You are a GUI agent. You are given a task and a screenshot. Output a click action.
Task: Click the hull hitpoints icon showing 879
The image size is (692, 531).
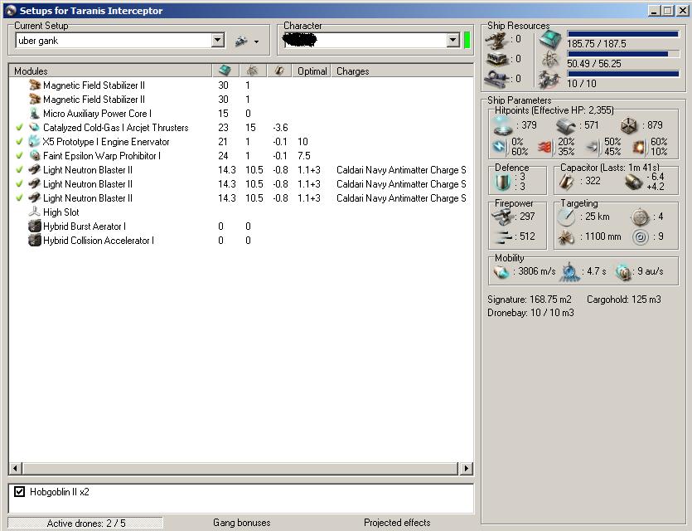pos(629,126)
